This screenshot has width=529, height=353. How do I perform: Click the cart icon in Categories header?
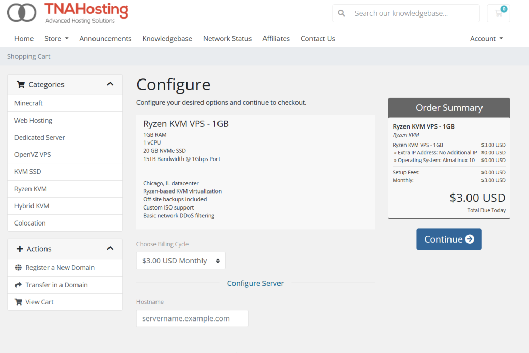pyautogui.click(x=21, y=84)
